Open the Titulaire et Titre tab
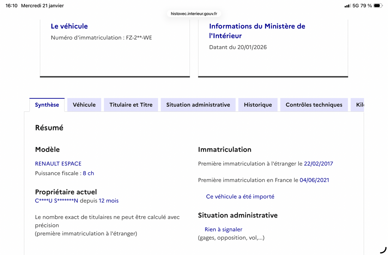This screenshot has height=255, width=388. coord(131,105)
